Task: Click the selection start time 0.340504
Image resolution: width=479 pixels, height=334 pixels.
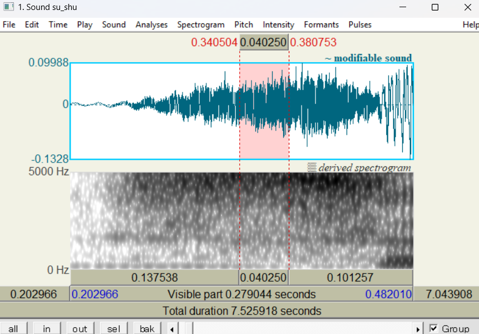Action: [214, 42]
